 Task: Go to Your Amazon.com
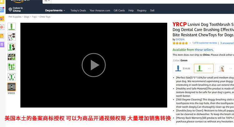coord(100,10)
